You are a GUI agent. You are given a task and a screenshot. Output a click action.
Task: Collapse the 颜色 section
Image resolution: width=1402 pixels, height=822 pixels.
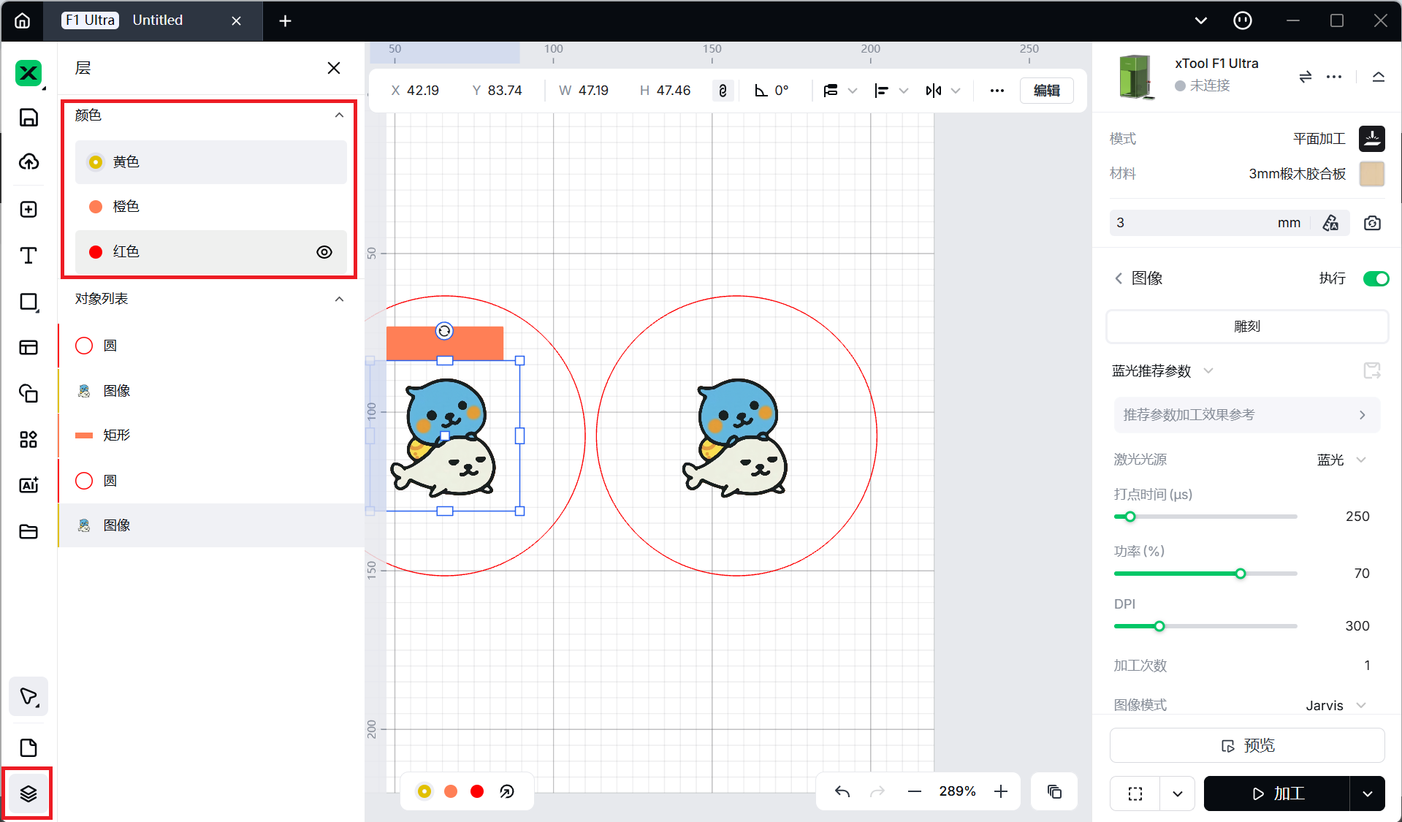coord(339,115)
